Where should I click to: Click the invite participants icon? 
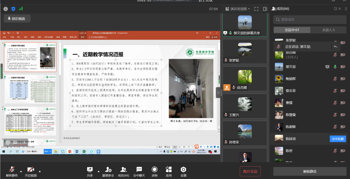pos(108,170)
